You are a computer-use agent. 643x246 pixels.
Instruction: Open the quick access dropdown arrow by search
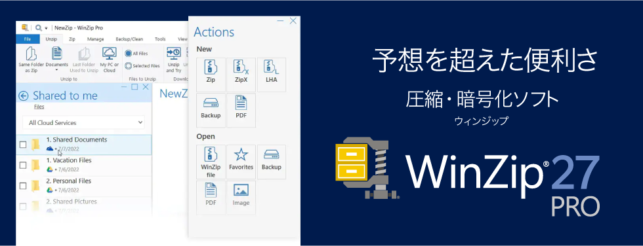click(x=47, y=28)
